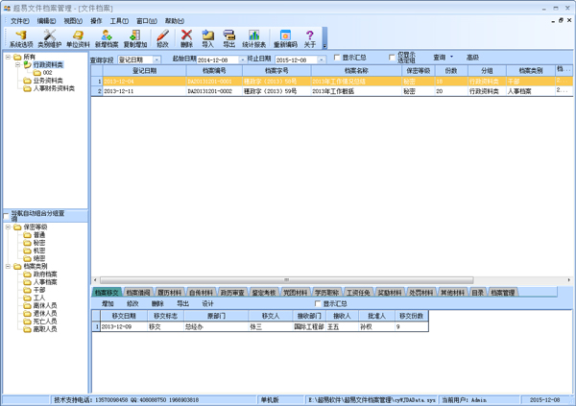
Task: Open the 工具(T) menu
Action: click(x=118, y=20)
